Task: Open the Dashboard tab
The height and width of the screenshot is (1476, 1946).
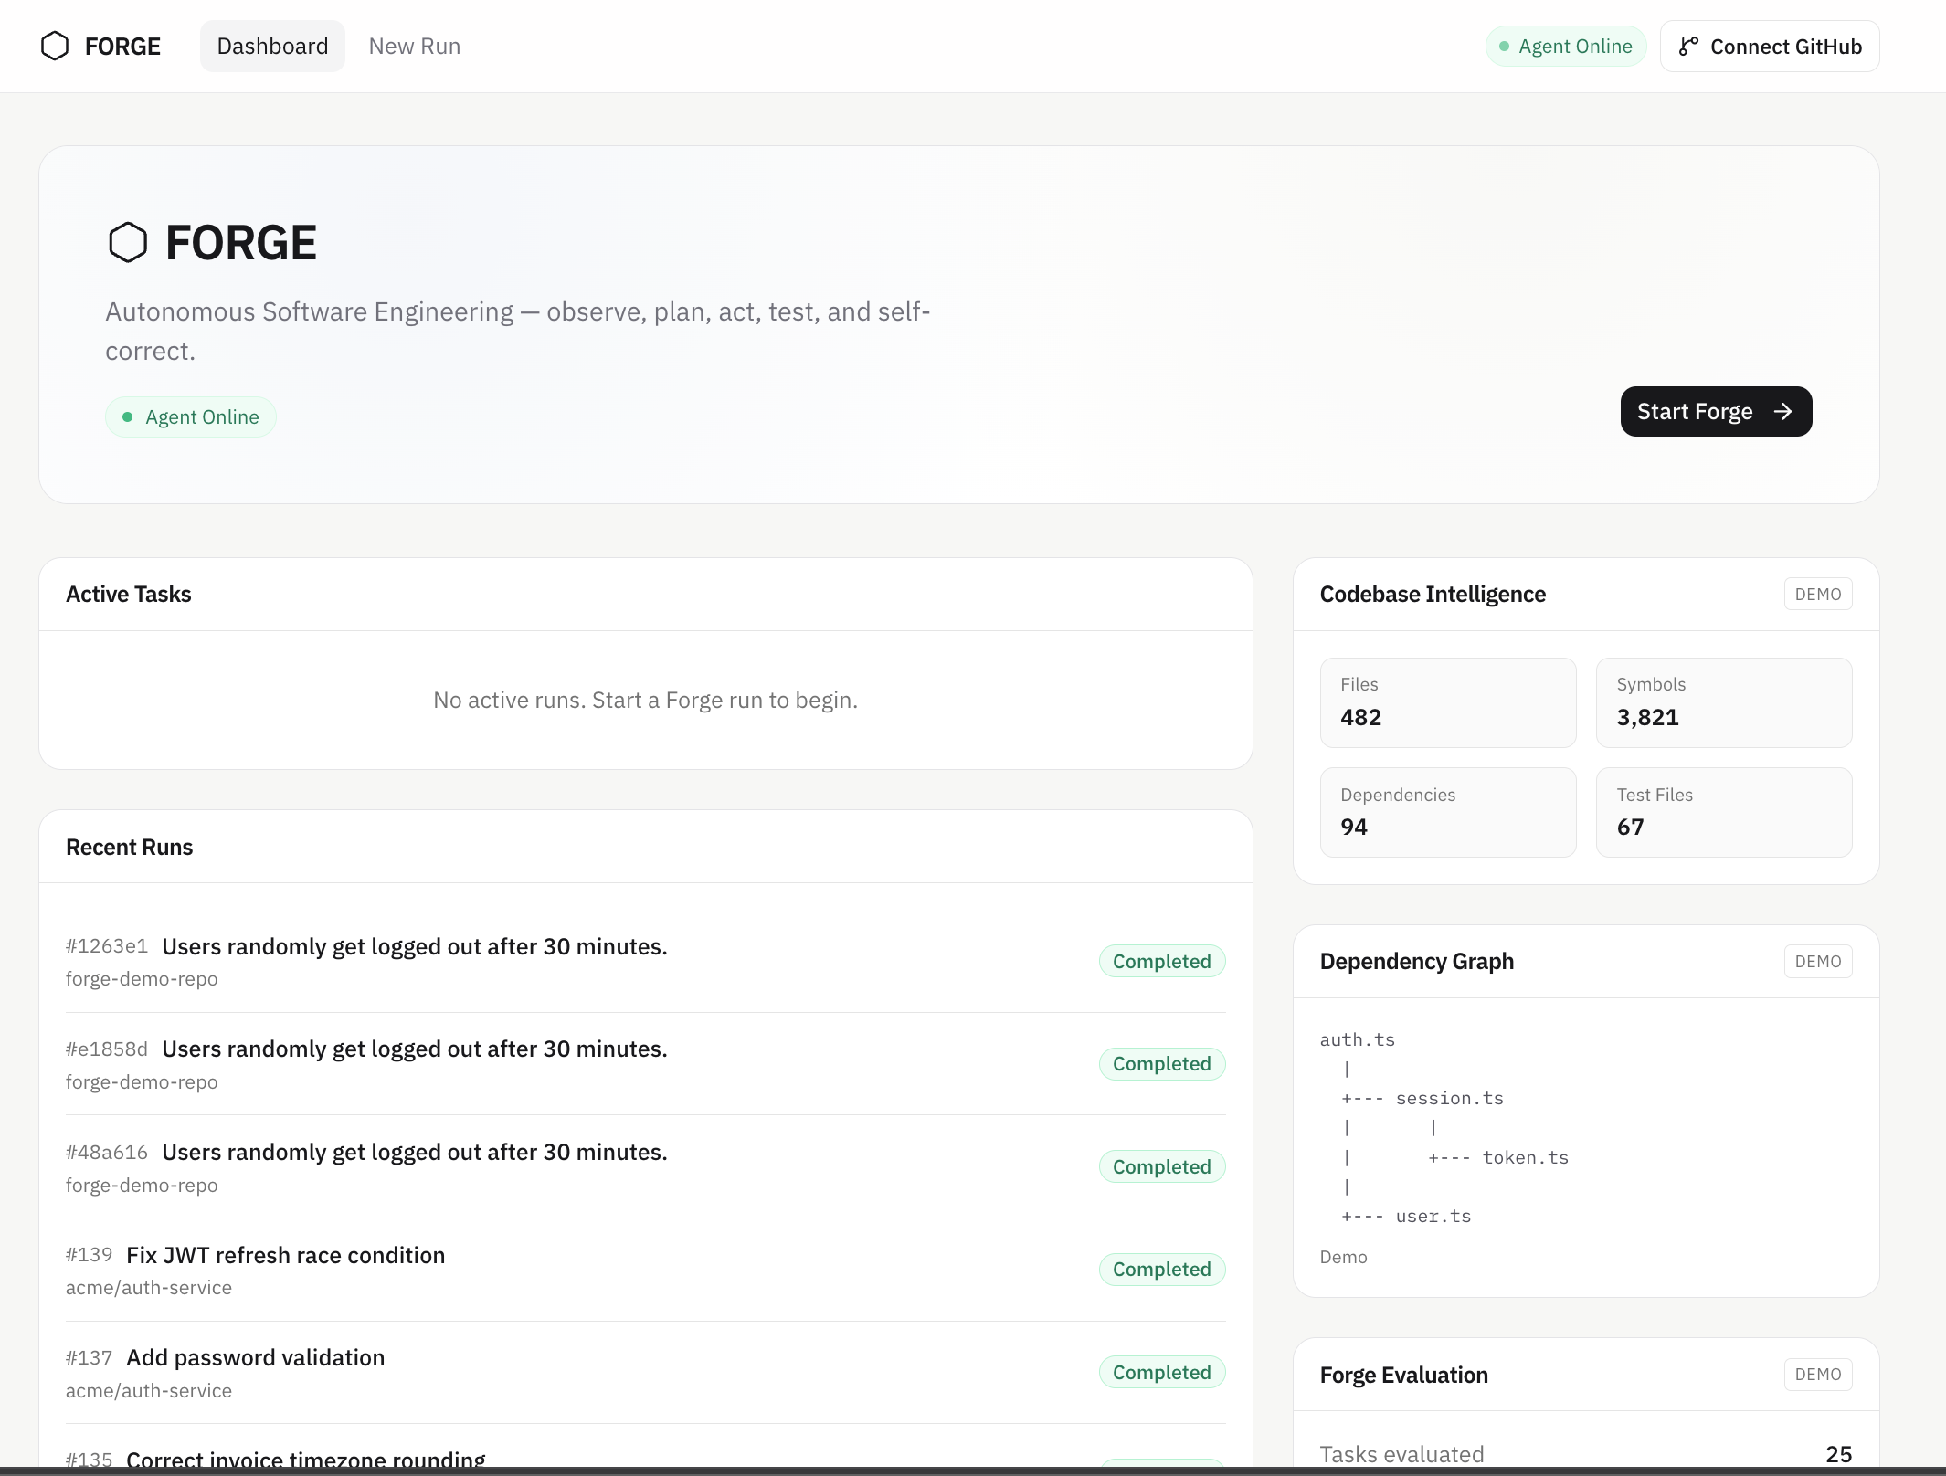Action: click(x=272, y=46)
